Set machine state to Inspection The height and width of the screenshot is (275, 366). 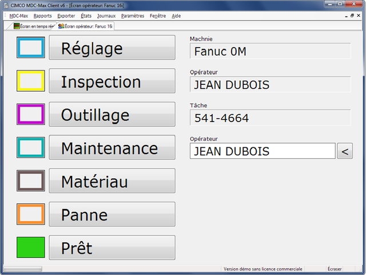tap(112, 81)
